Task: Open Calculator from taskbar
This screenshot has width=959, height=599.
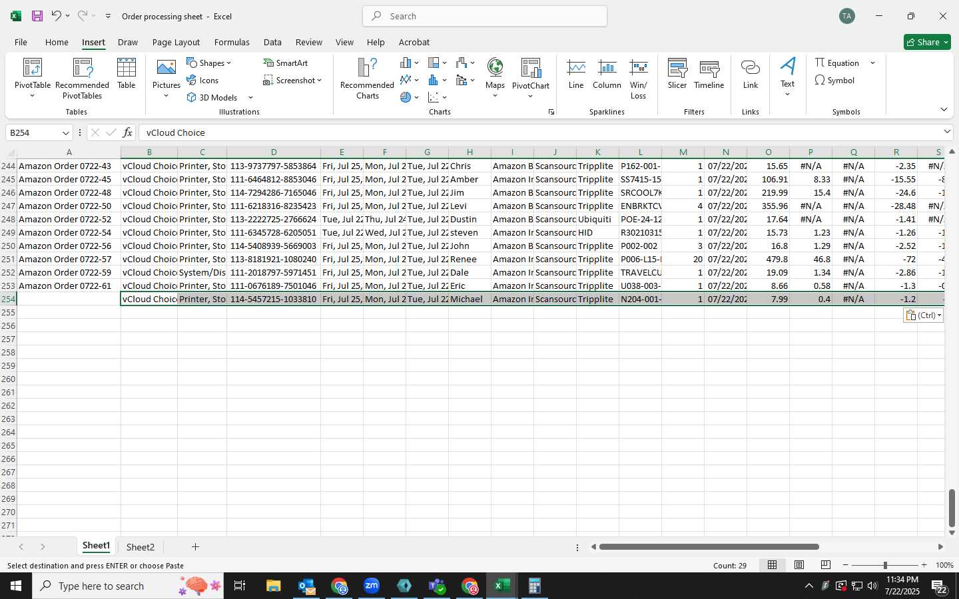Action: pyautogui.click(x=534, y=586)
